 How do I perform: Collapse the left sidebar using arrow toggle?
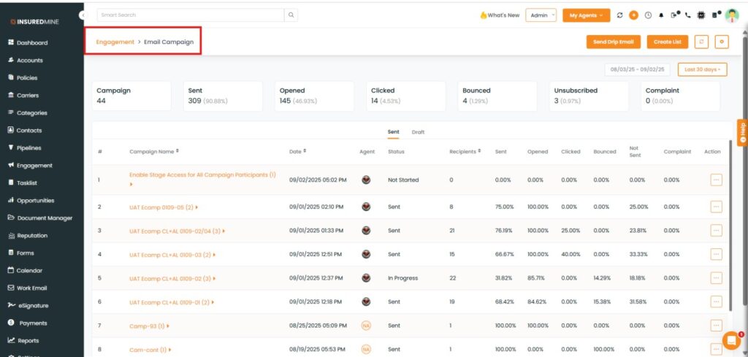click(83, 15)
